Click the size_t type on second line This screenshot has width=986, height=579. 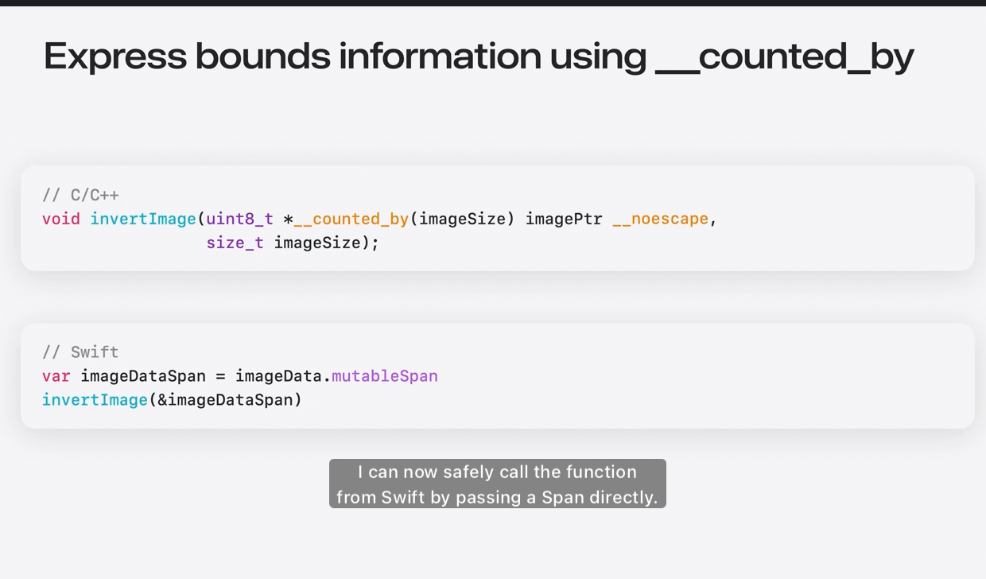coord(235,243)
